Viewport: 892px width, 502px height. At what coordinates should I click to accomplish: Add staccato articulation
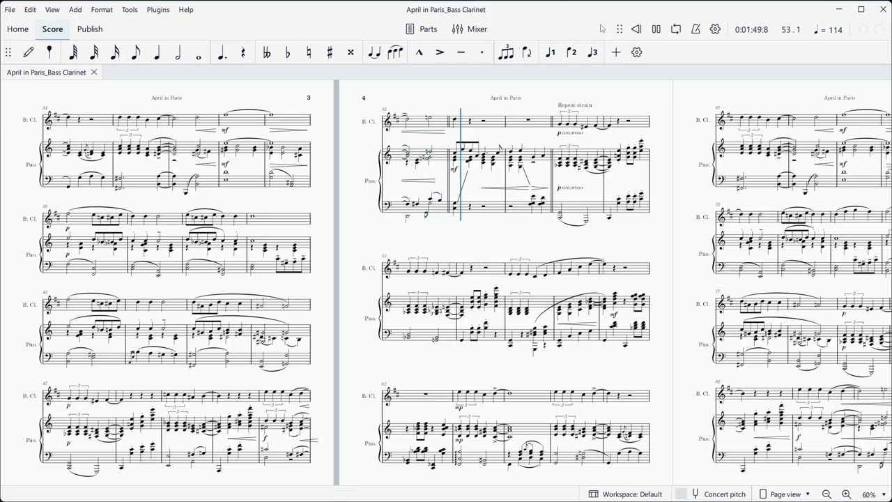pos(482,52)
